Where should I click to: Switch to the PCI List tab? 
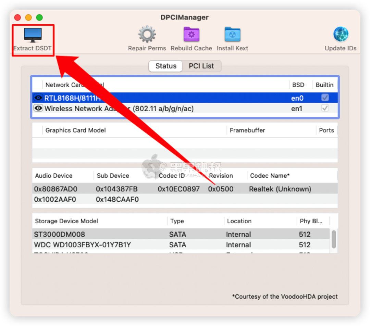201,66
